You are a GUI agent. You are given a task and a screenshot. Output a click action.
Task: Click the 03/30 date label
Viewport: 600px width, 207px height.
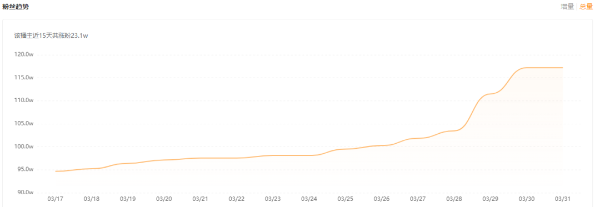tap(527, 199)
